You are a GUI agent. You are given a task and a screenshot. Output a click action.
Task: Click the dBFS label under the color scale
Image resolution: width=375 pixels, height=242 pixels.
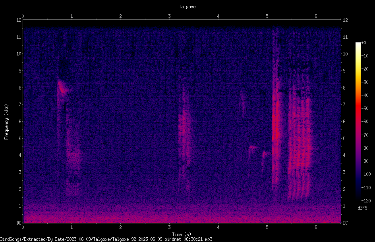click(x=362, y=208)
